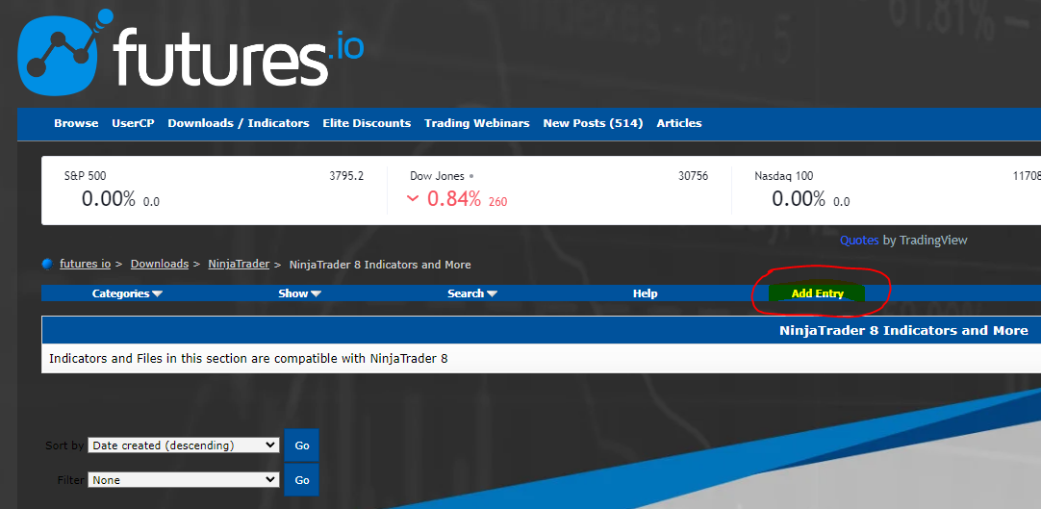Click the Dow Jones price 30756
Screen dimensions: 1041x509
tap(693, 176)
